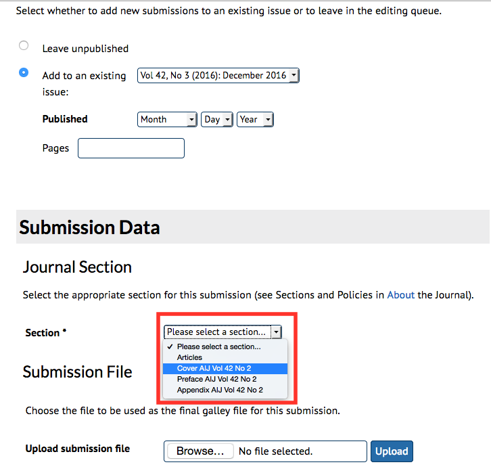Click the Month selector arrow icon

pos(191,119)
